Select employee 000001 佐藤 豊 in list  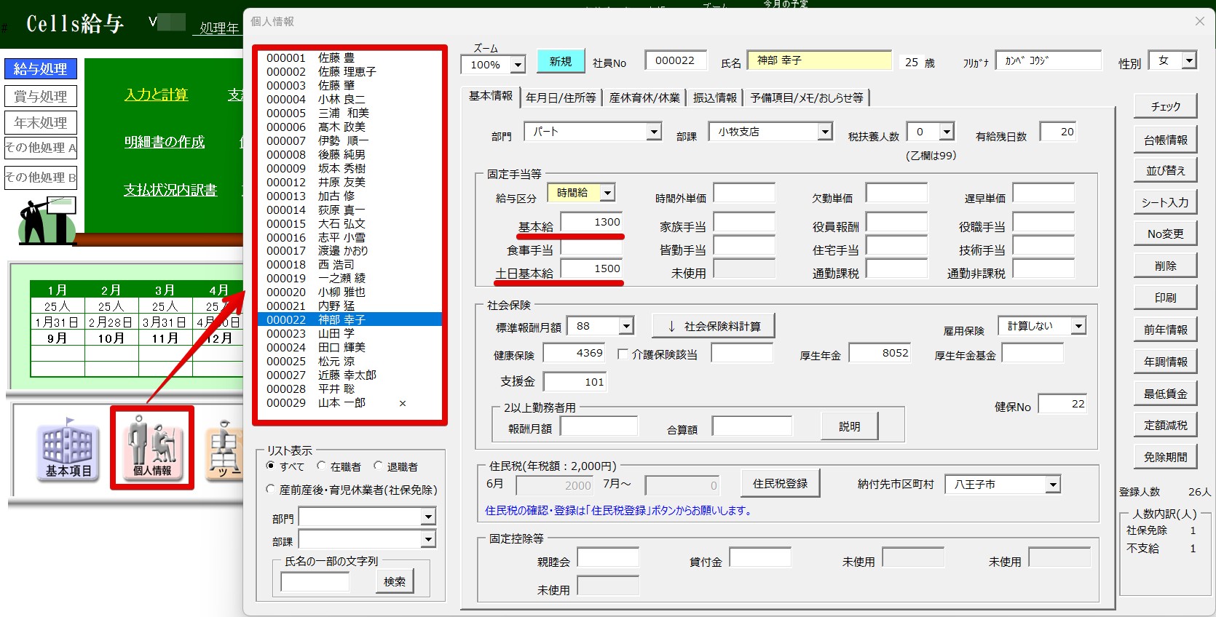pyautogui.click(x=350, y=57)
